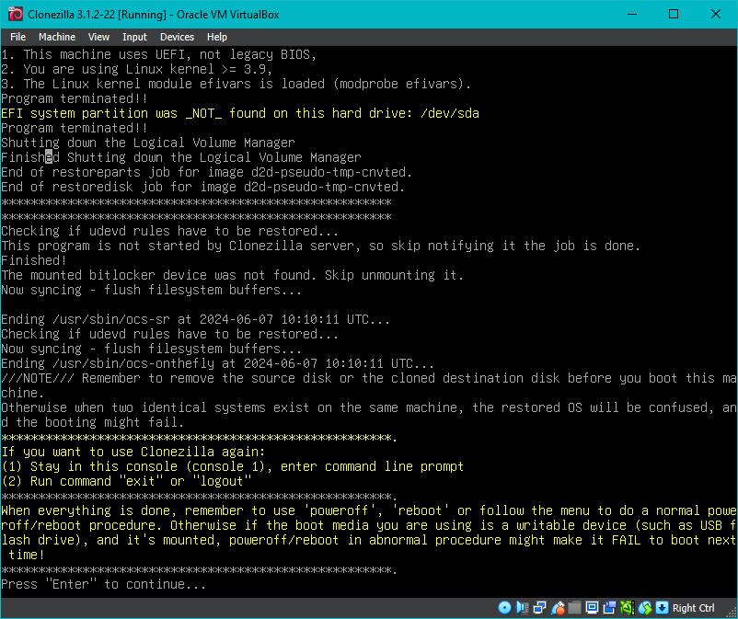This screenshot has width=738, height=619.
Task: Open the Machine menu
Action: [57, 37]
